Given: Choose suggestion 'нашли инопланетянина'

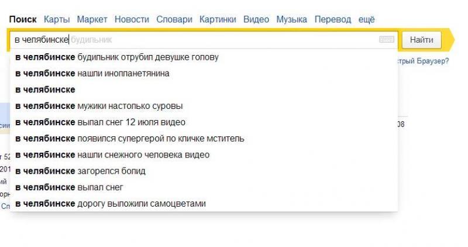Looking at the screenshot, I should [x=204, y=74].
